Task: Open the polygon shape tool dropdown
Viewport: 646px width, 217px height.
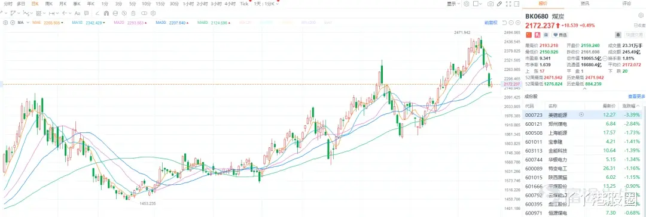Action: [15, 13]
